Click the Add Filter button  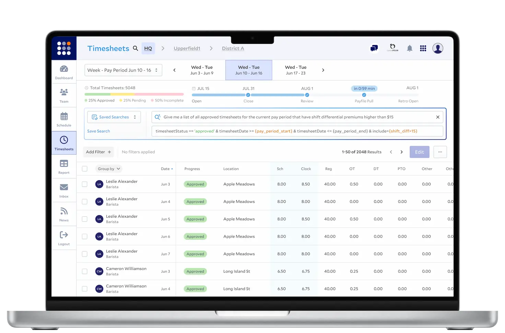(x=98, y=152)
